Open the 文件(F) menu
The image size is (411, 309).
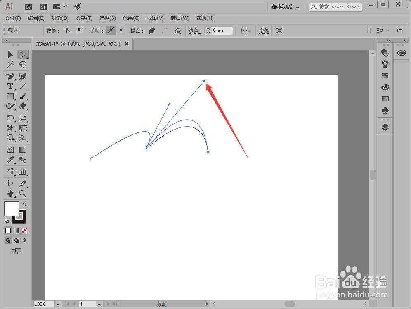[13, 18]
